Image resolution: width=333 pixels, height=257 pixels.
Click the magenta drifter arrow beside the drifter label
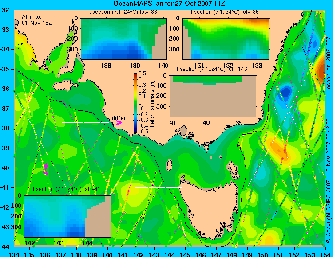119,122
